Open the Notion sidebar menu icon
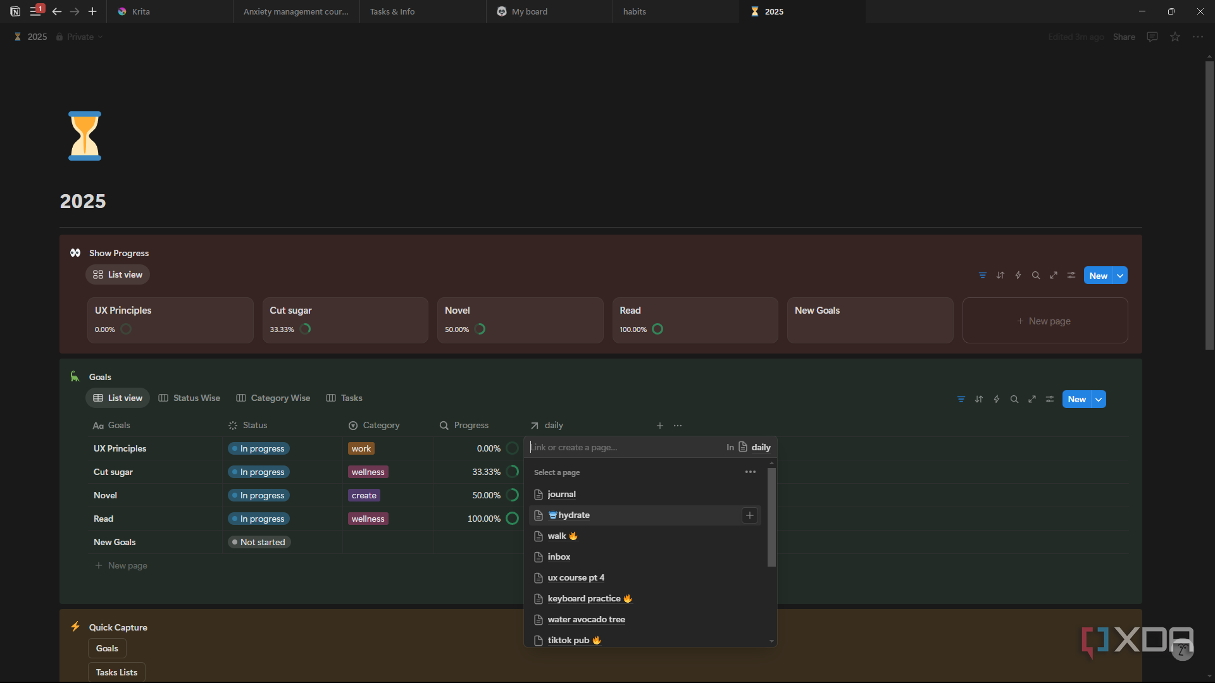The image size is (1215, 683). pos(35,11)
